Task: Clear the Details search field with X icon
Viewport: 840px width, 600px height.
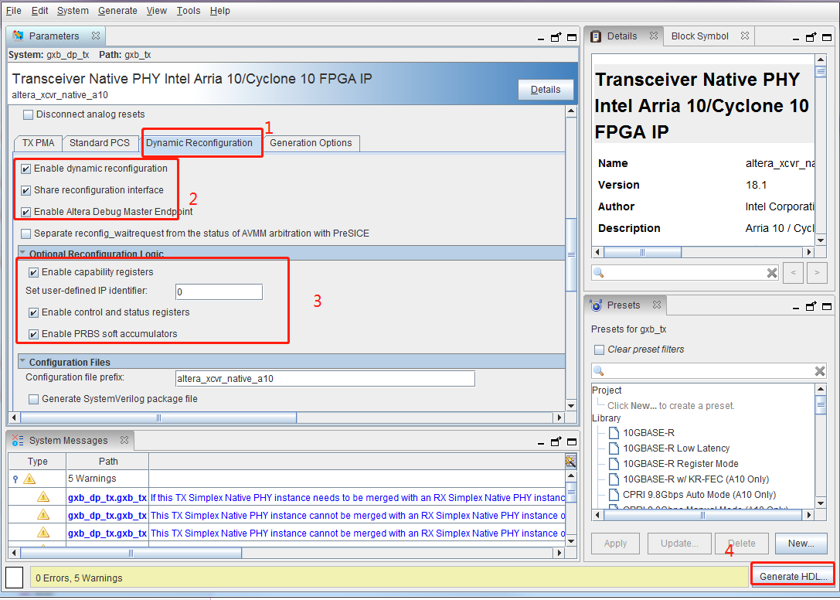Action: coord(771,273)
